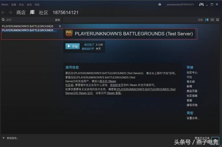This screenshot has width=222, height=147.
Task: Click the 类型 heading
Action: click(x=190, y=113)
